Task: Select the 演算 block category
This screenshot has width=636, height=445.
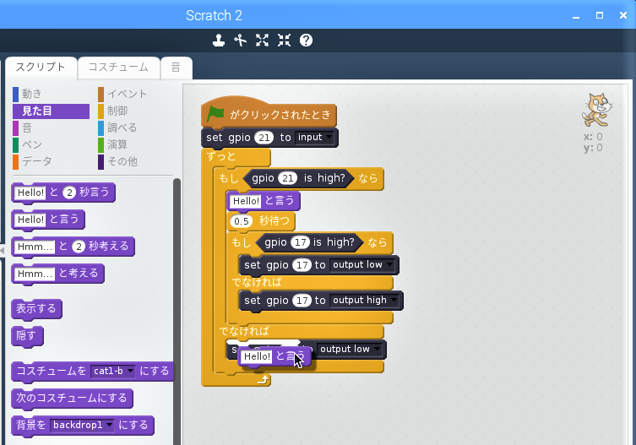Action: [113, 144]
